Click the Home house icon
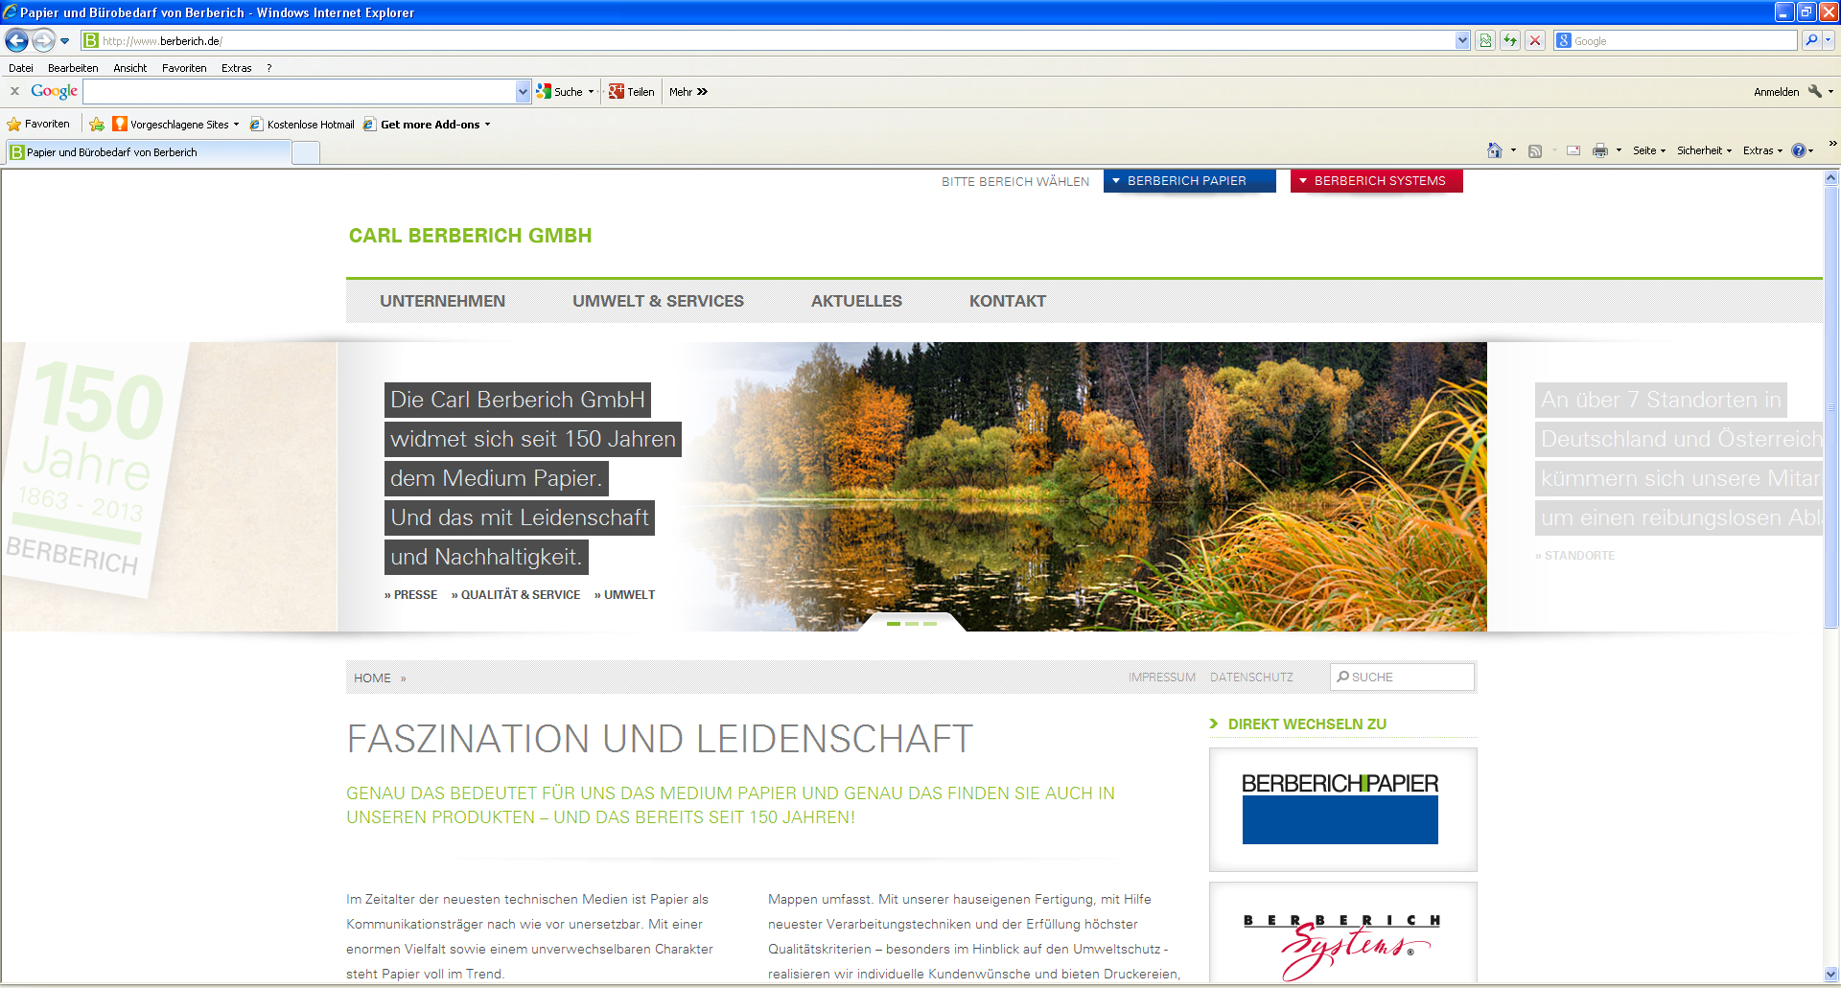Image resolution: width=1841 pixels, height=988 pixels. (1494, 150)
